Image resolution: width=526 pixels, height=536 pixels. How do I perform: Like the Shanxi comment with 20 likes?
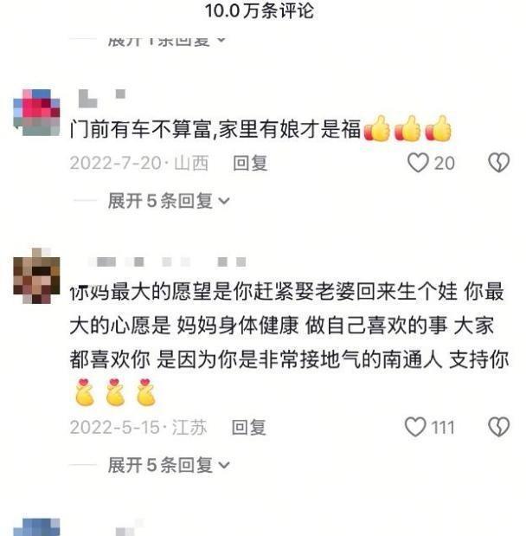(x=418, y=163)
